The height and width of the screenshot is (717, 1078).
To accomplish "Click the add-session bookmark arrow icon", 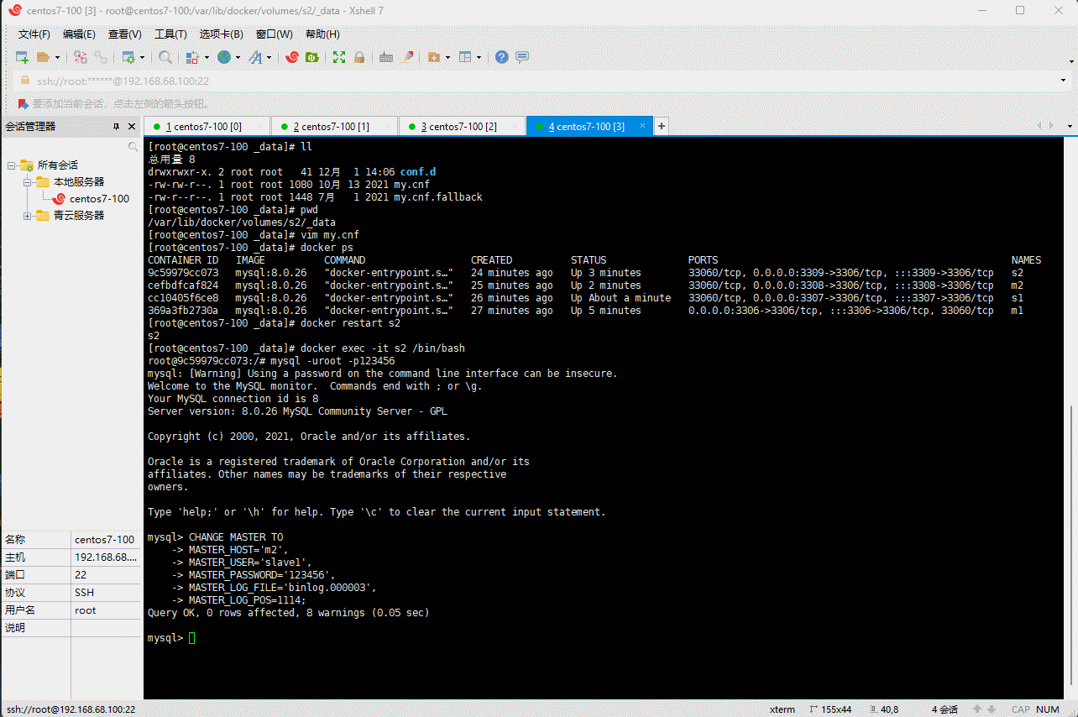I will (x=24, y=104).
